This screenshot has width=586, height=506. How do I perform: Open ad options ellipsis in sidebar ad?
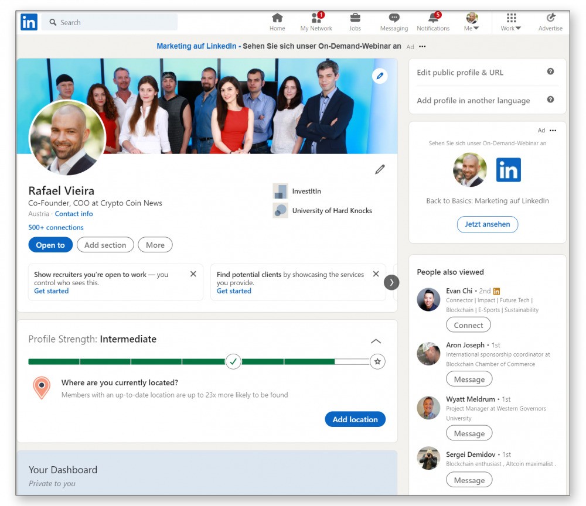pyautogui.click(x=553, y=131)
